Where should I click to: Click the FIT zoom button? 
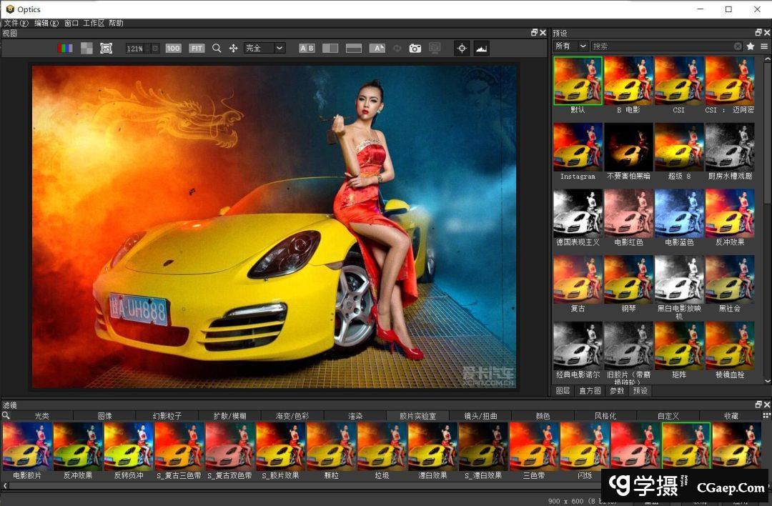coord(197,48)
